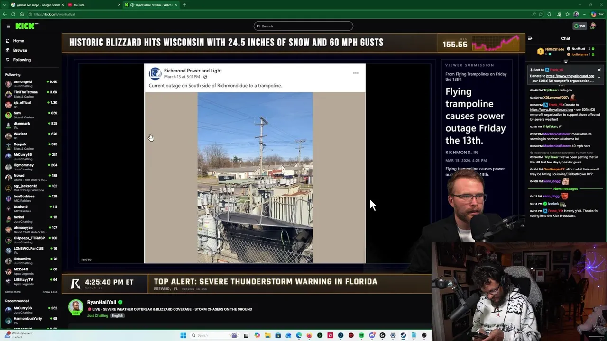
Task: Open the Wind statement weather widget
Action: point(19,335)
